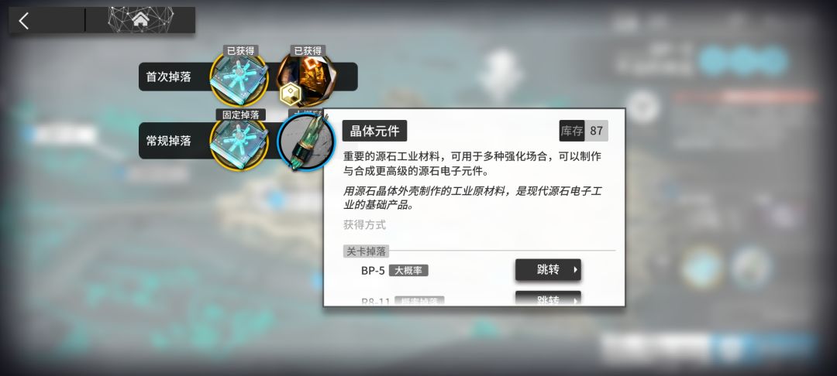
Task: Click the 晶体元件 title in the popup
Action: coord(375,131)
